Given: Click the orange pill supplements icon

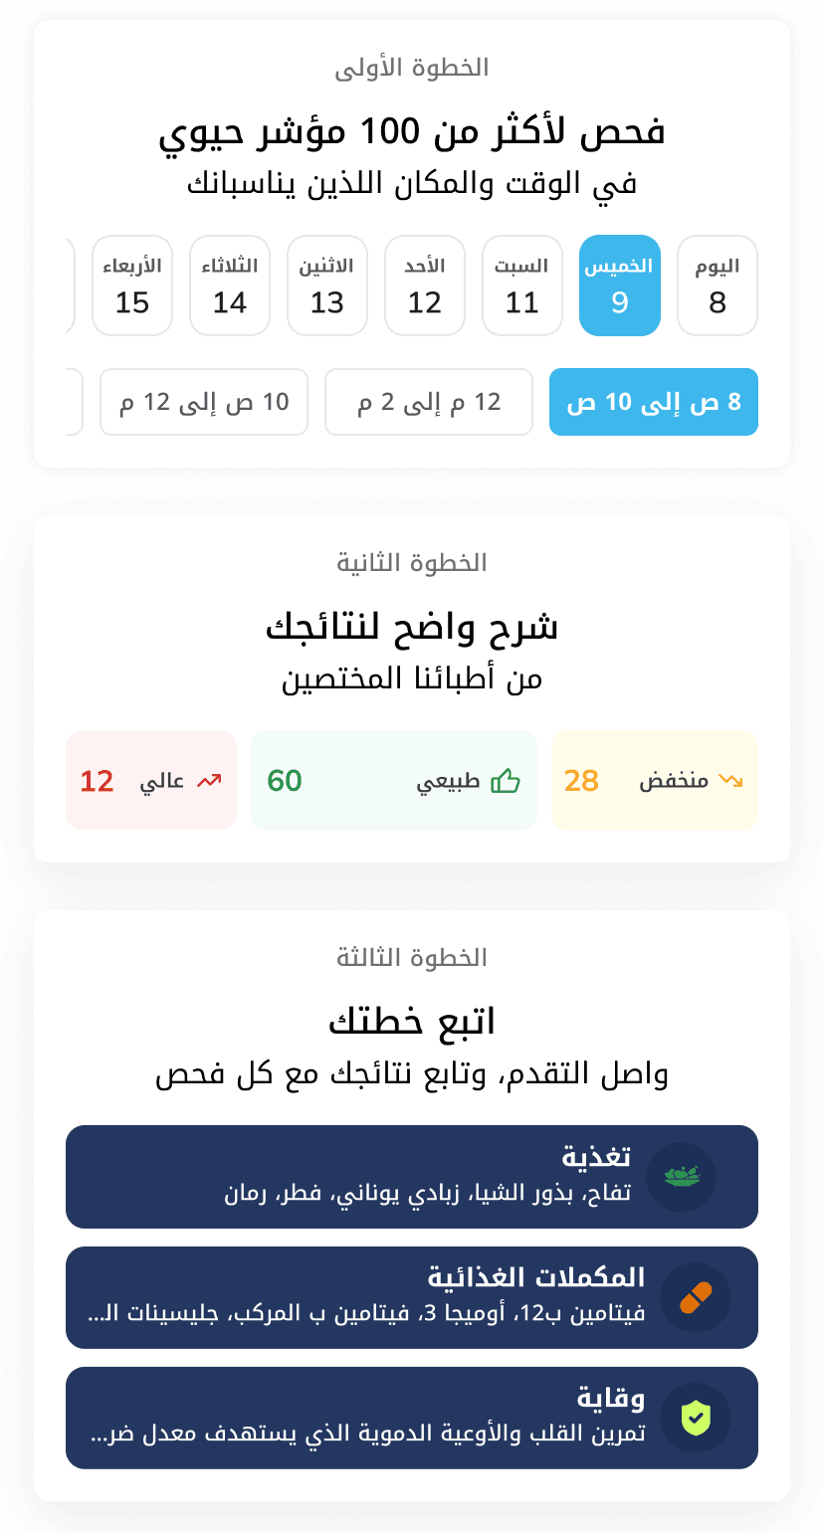Looking at the screenshot, I should point(696,1297).
